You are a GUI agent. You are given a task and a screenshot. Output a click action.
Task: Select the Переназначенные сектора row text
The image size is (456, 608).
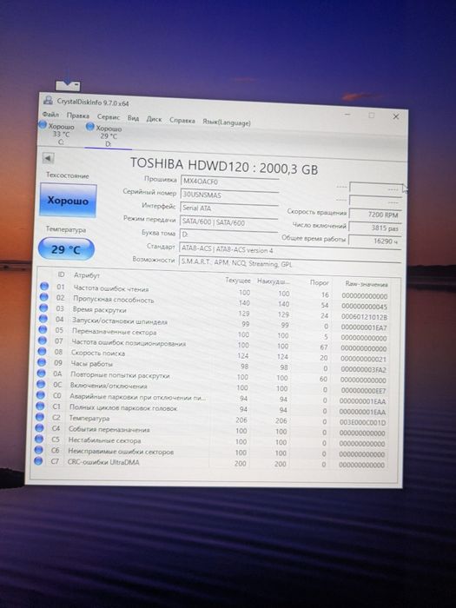[x=114, y=333]
